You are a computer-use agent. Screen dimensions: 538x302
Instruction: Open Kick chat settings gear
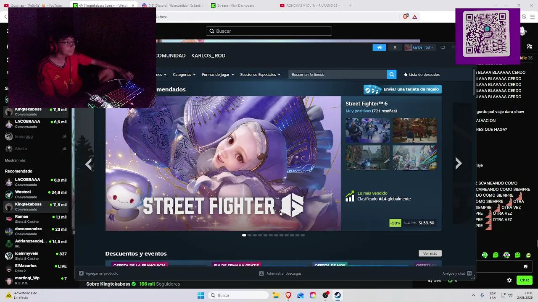pos(509,280)
